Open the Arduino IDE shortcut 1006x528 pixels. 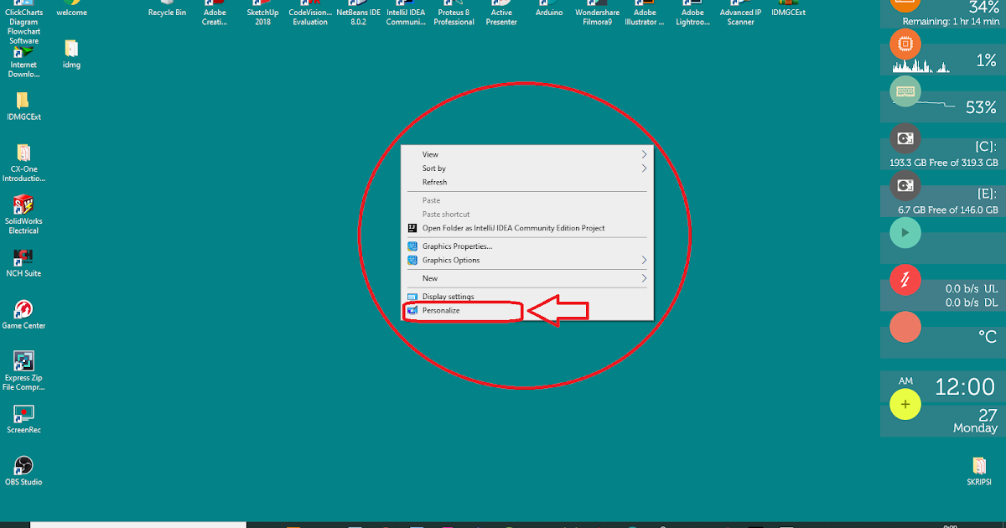[548, 8]
